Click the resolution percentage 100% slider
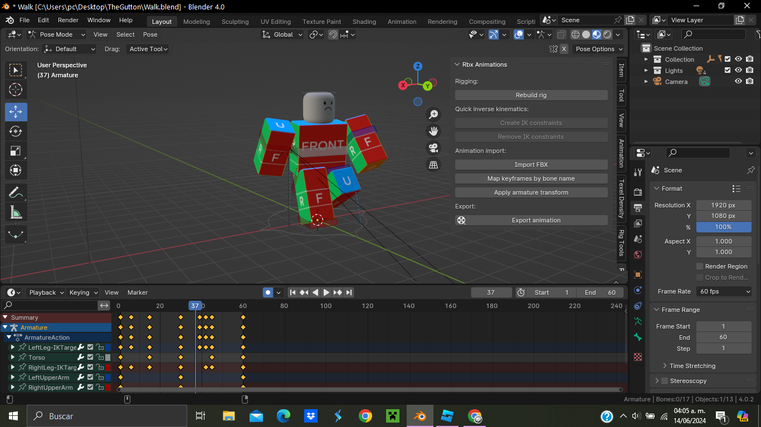The width and height of the screenshot is (761, 427). [x=723, y=227]
